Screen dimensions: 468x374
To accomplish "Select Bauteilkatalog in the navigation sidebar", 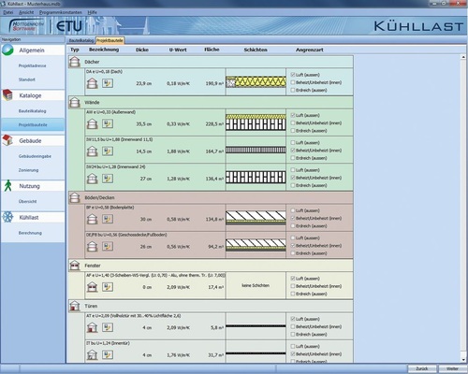I will click(x=33, y=111).
